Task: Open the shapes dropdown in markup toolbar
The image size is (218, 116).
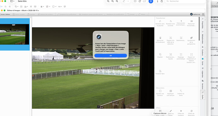Action: 16,7
